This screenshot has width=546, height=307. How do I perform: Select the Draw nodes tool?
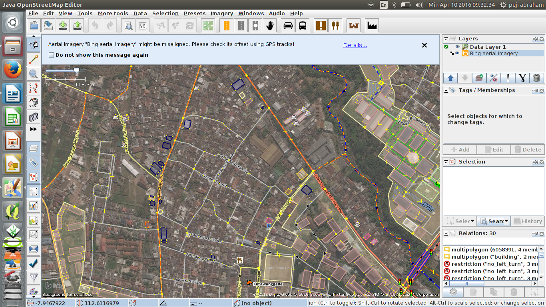[34, 60]
